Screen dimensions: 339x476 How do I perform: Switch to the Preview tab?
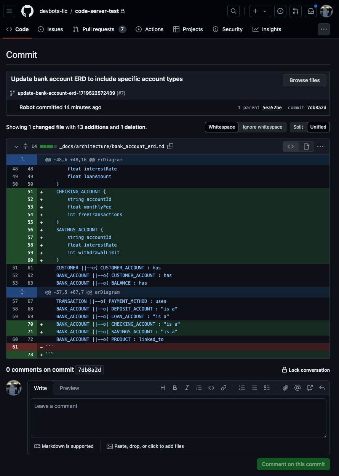(69, 388)
